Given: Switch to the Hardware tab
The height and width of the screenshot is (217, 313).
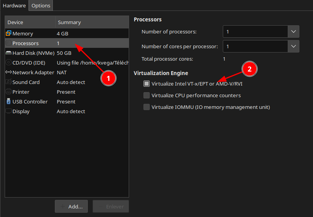Looking at the screenshot, I should [14, 6].
